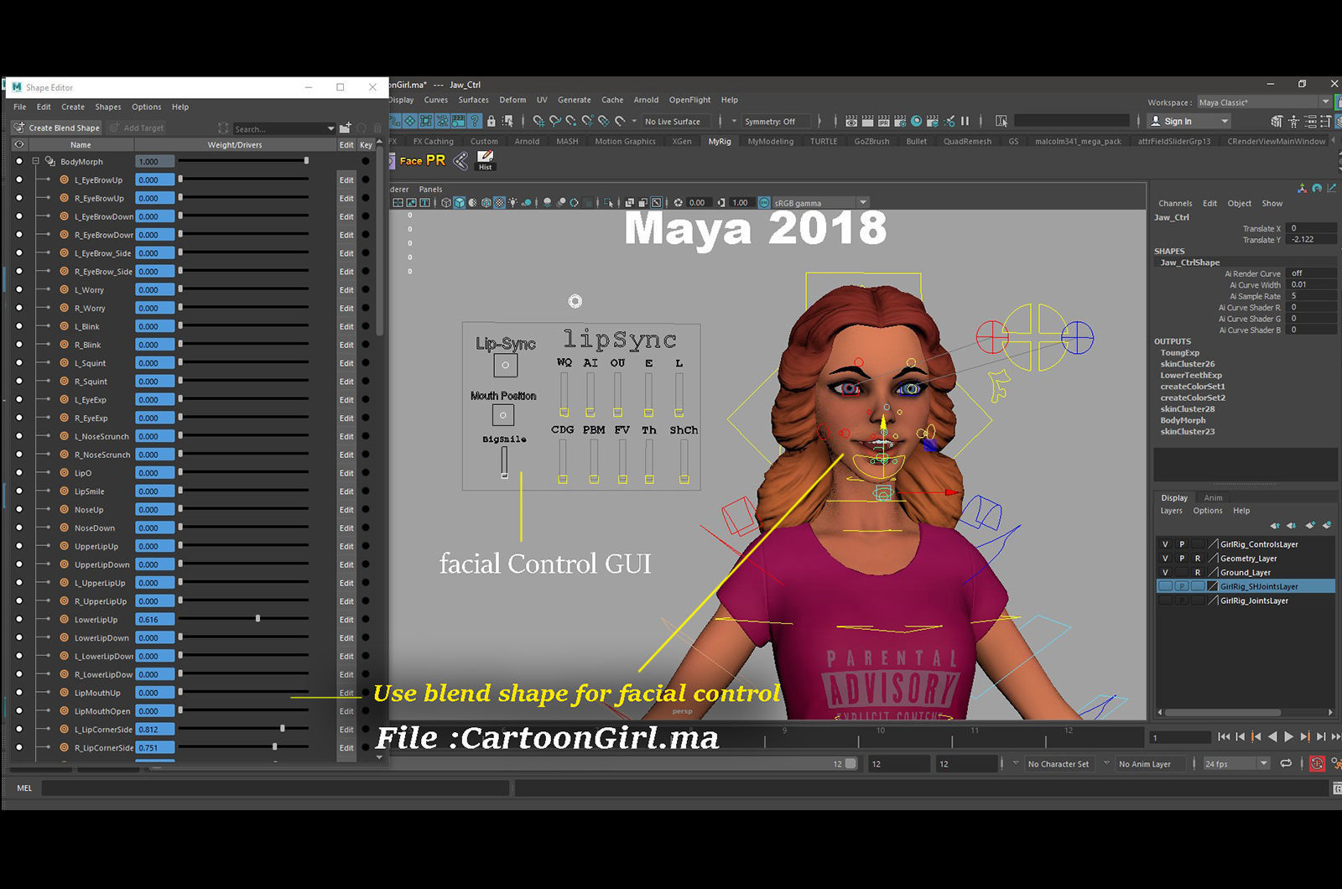Click the LowerLipUp weight value field
The width and height of the screenshot is (1342, 889).
tap(155, 619)
